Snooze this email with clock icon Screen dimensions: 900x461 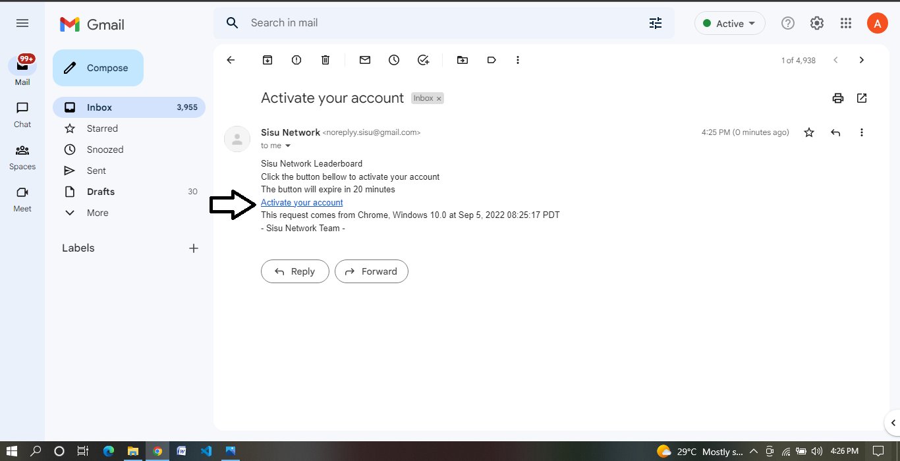394,60
